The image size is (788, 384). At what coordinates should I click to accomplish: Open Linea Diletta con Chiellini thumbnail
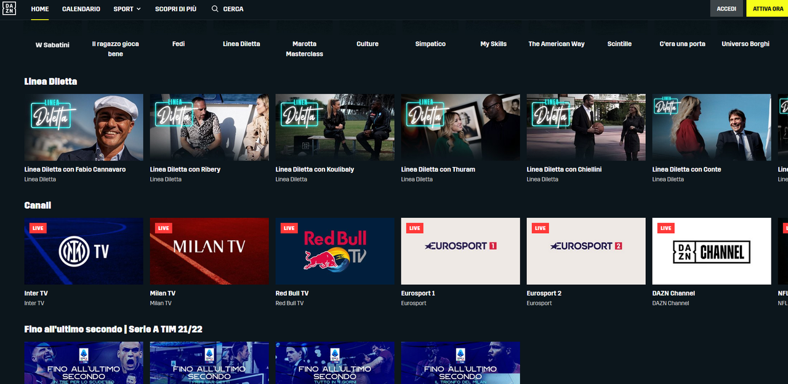point(586,127)
